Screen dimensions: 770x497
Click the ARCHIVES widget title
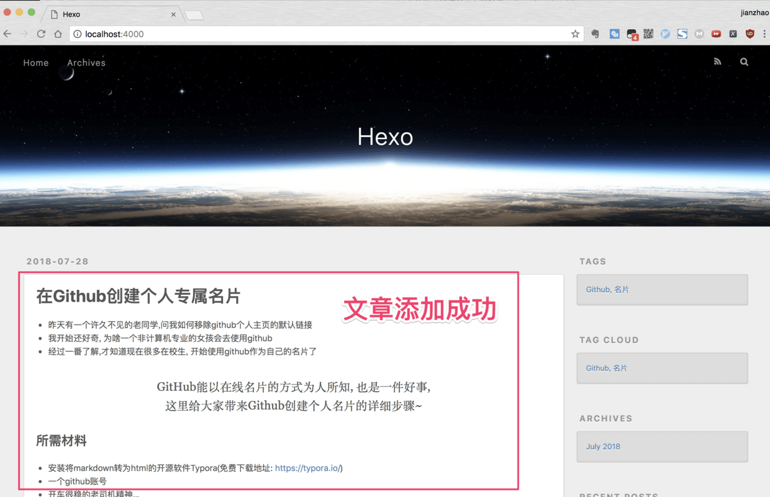click(x=606, y=418)
